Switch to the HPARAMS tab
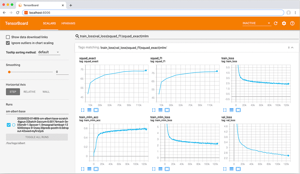Image resolution: width=300 pixels, height=174 pixels. pyautogui.click(x=68, y=23)
